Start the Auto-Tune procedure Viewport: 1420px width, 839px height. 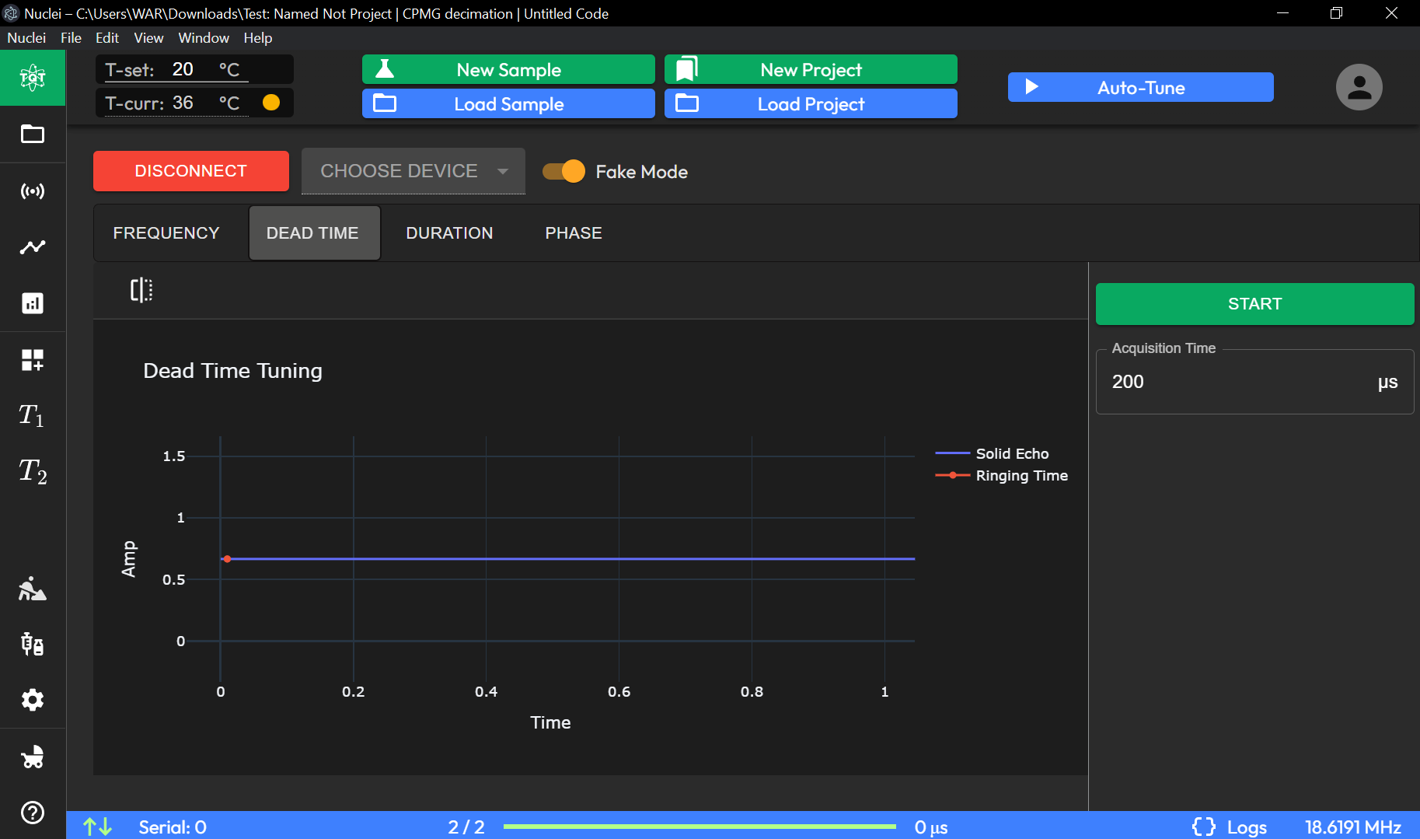pos(1141,87)
